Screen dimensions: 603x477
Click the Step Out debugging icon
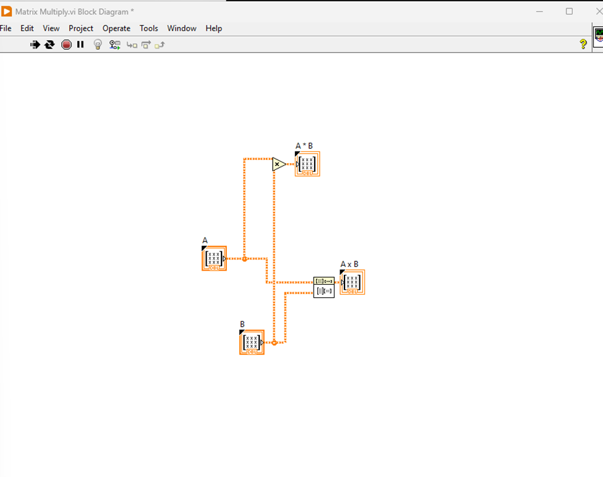pyautogui.click(x=160, y=44)
